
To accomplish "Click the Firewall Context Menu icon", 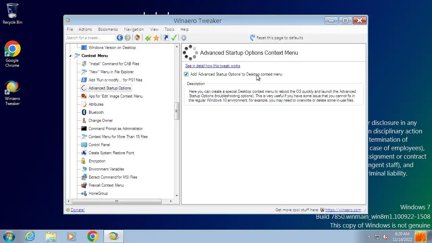I will [x=84, y=185].
